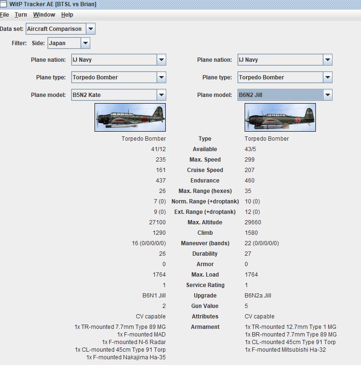Click the Endurance value 437
The image size is (361, 365).
click(x=161, y=181)
